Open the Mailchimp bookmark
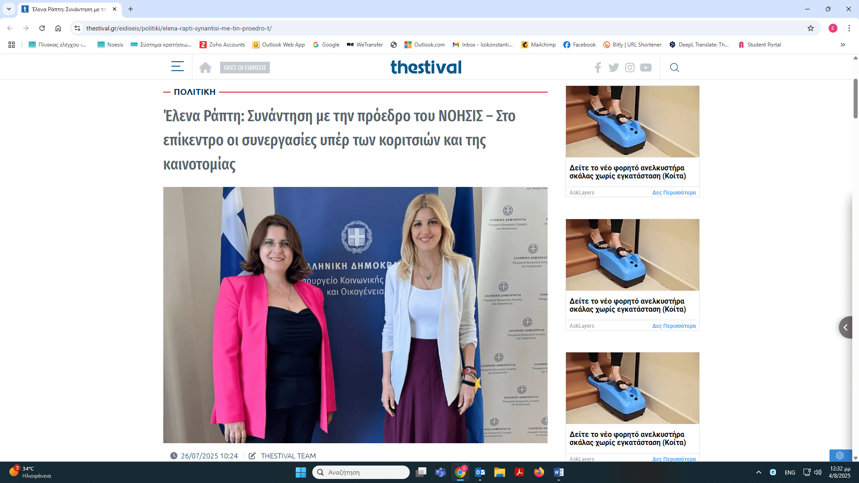This screenshot has width=859, height=483. tap(538, 45)
